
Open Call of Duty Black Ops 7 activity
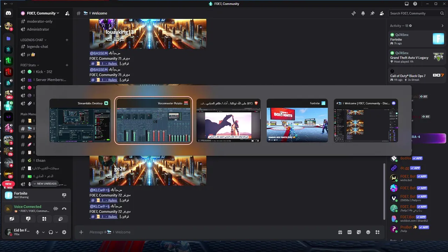click(417, 75)
